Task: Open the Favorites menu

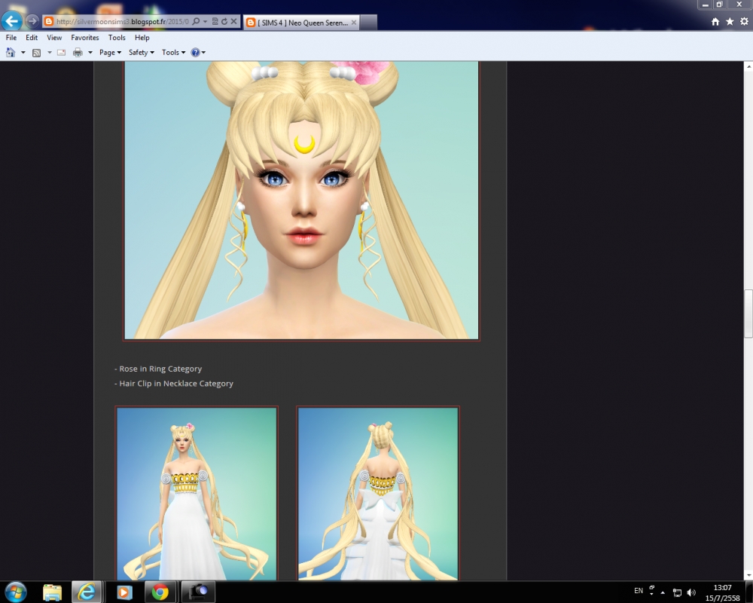Action: point(85,38)
